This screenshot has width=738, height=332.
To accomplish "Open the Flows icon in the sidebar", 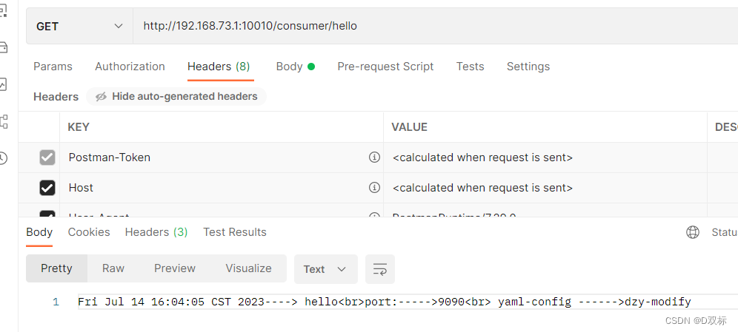I will click(3, 121).
